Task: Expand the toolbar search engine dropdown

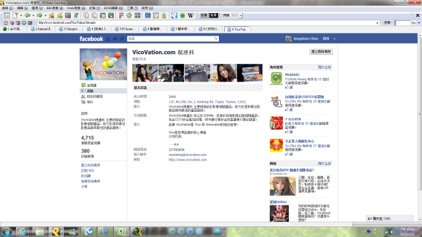Action: [419, 23]
